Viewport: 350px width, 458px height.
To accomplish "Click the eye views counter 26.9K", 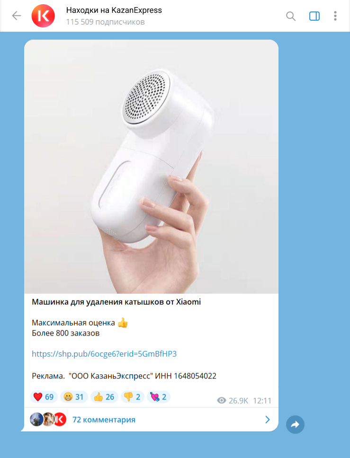I will (x=233, y=400).
